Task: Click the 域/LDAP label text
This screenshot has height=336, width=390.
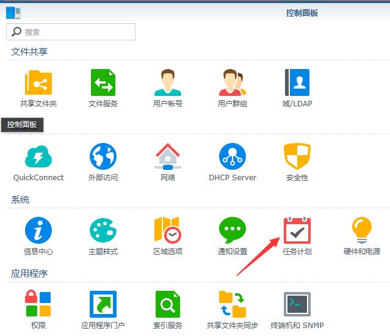Action: point(297,103)
